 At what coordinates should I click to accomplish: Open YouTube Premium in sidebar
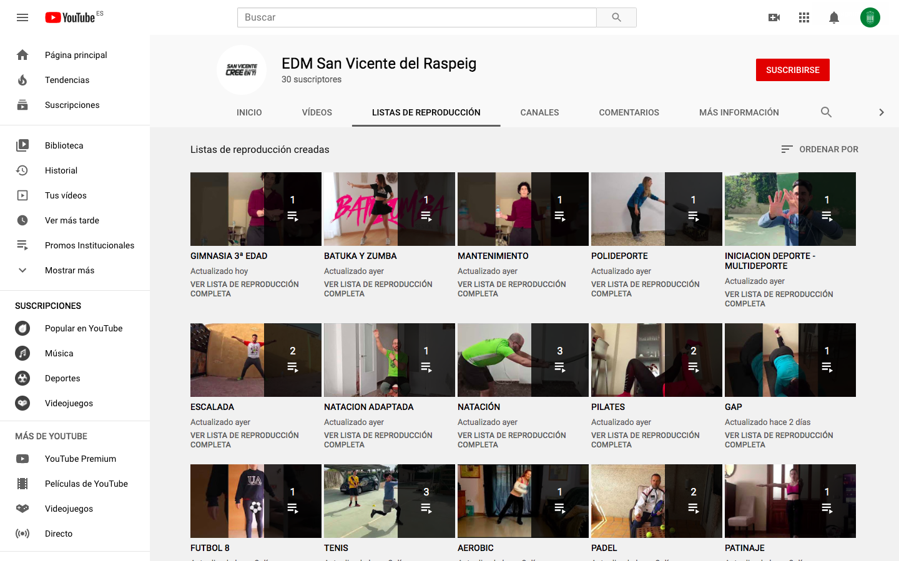(75, 459)
